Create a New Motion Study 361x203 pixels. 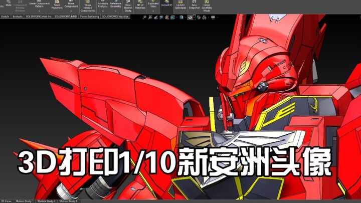(128, 6)
